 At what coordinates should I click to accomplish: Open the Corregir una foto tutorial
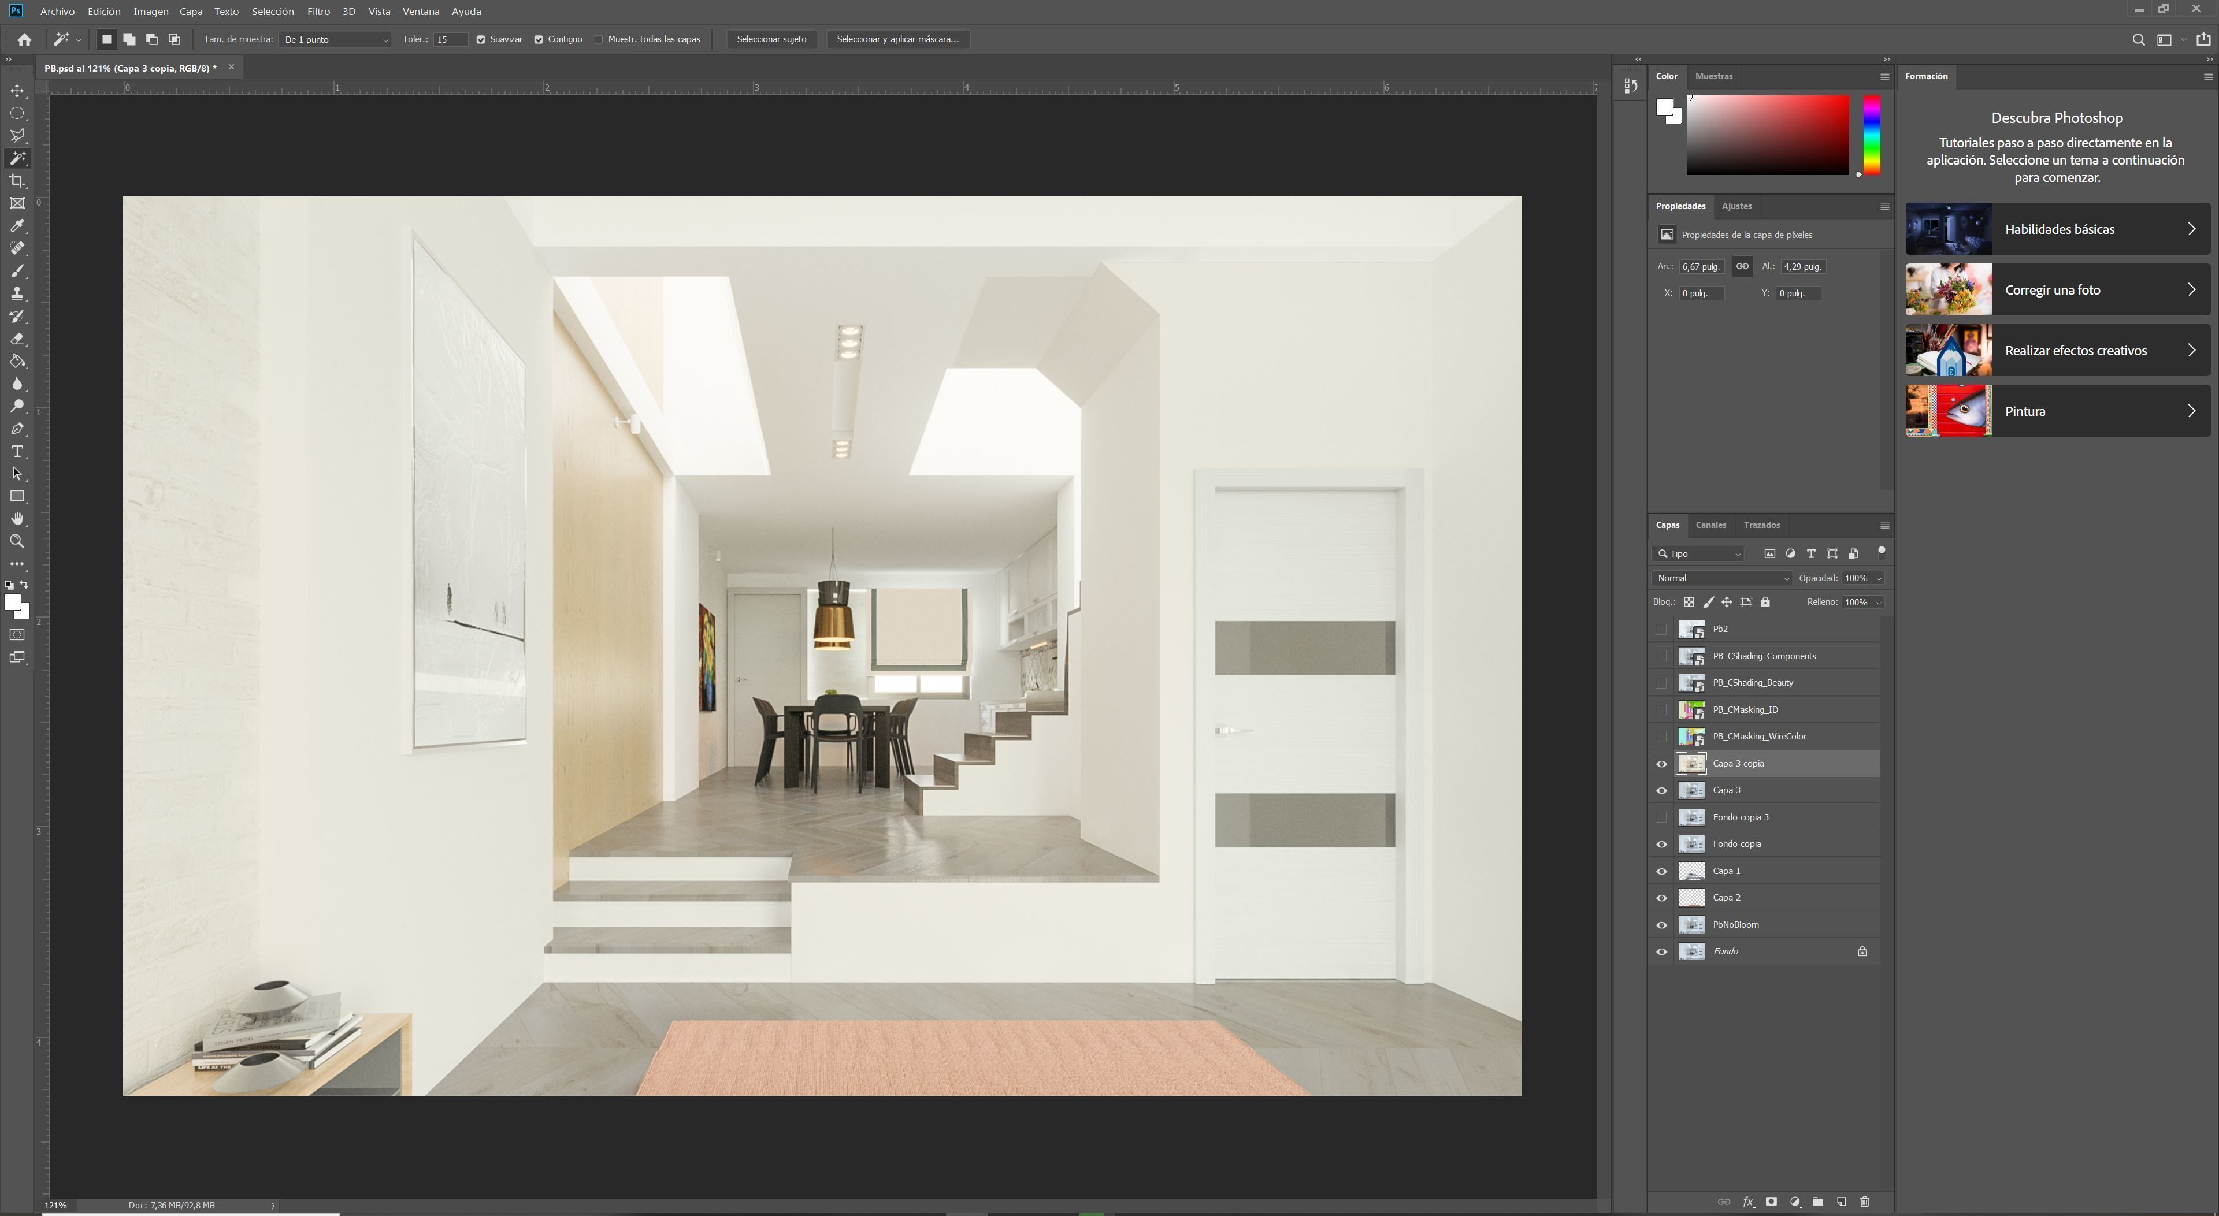(x=2057, y=290)
